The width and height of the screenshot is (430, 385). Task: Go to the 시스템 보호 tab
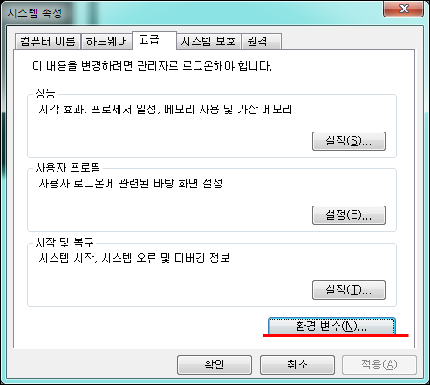[208, 41]
